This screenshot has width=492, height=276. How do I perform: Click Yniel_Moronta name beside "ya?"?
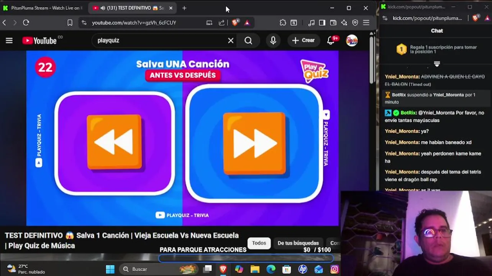(402, 131)
